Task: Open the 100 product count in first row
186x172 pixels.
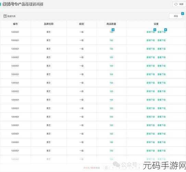Action: [x=111, y=32]
